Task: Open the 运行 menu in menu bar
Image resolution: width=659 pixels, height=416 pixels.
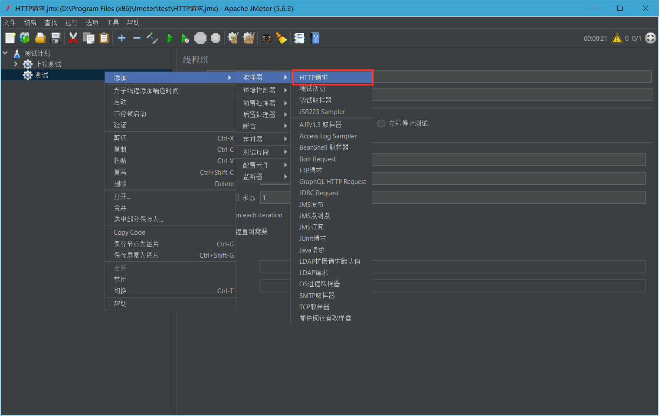Action: tap(71, 23)
